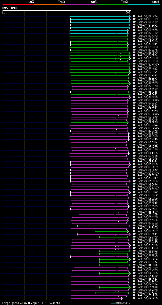Select hit label UniRef100_C4J9P6
Screen dimensions: 162x305
[x=145, y=153]
